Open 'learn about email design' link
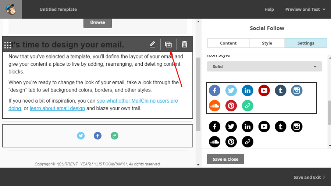This screenshot has width=331, height=186. 57,108
